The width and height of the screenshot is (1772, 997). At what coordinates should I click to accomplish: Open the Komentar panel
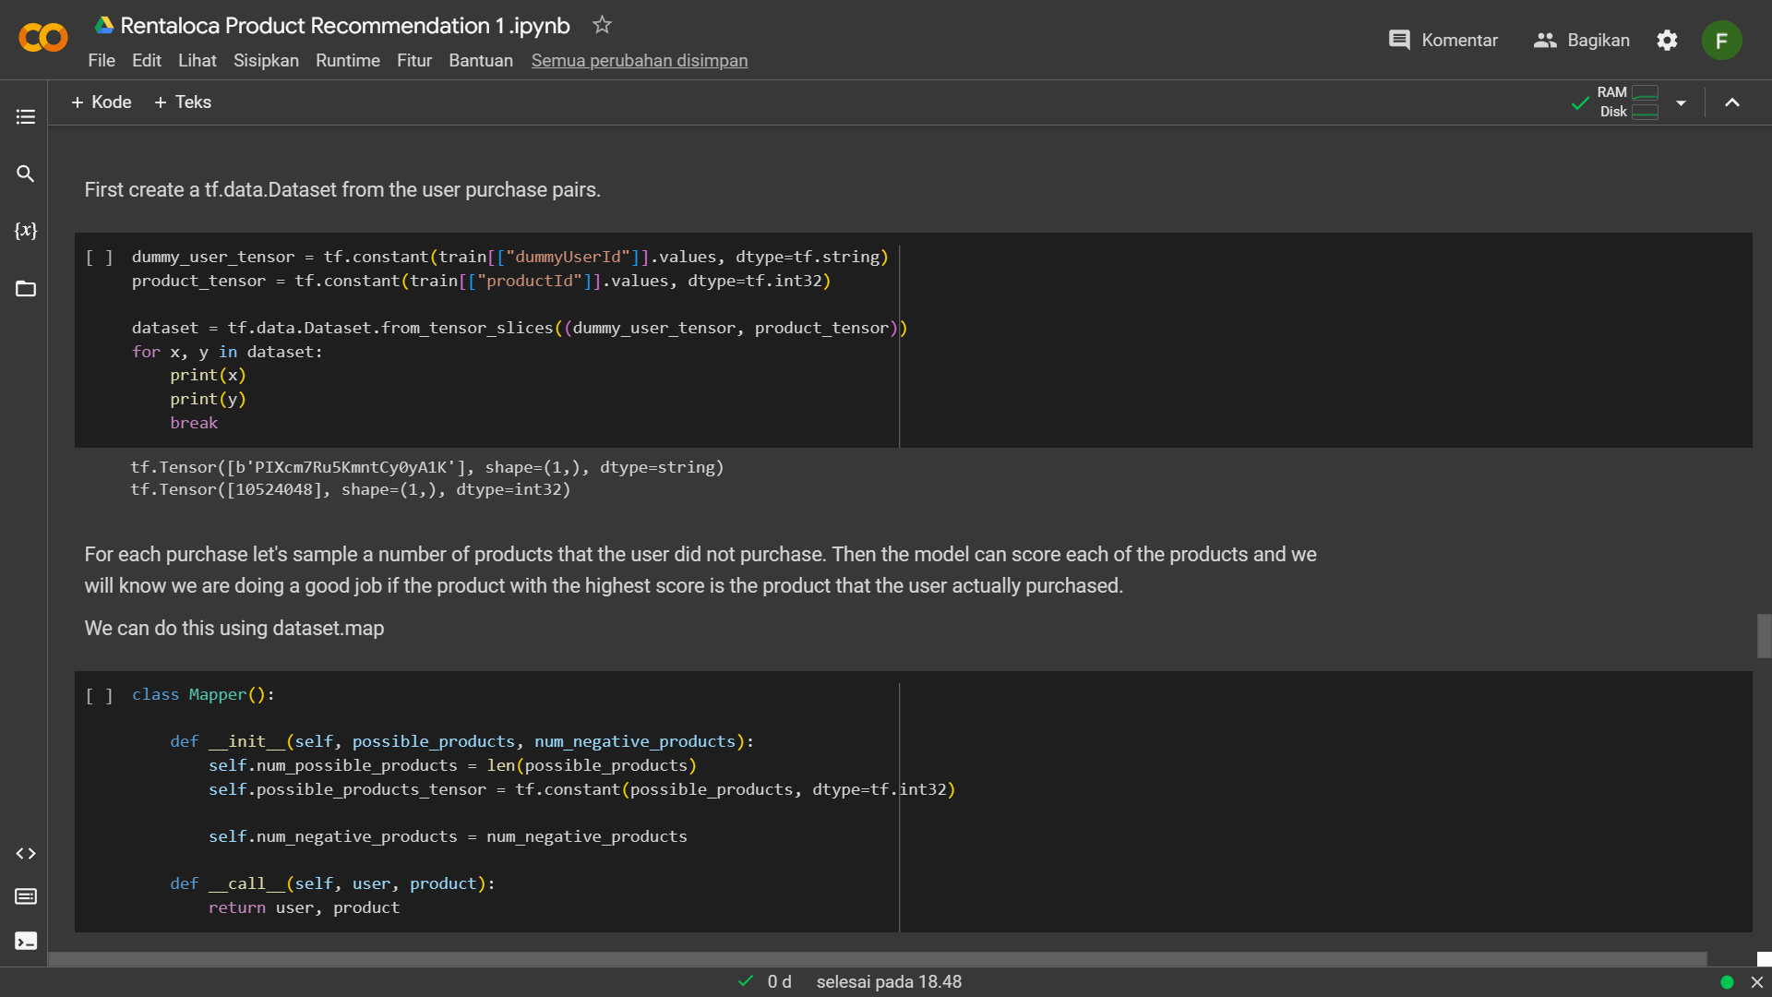click(1443, 40)
